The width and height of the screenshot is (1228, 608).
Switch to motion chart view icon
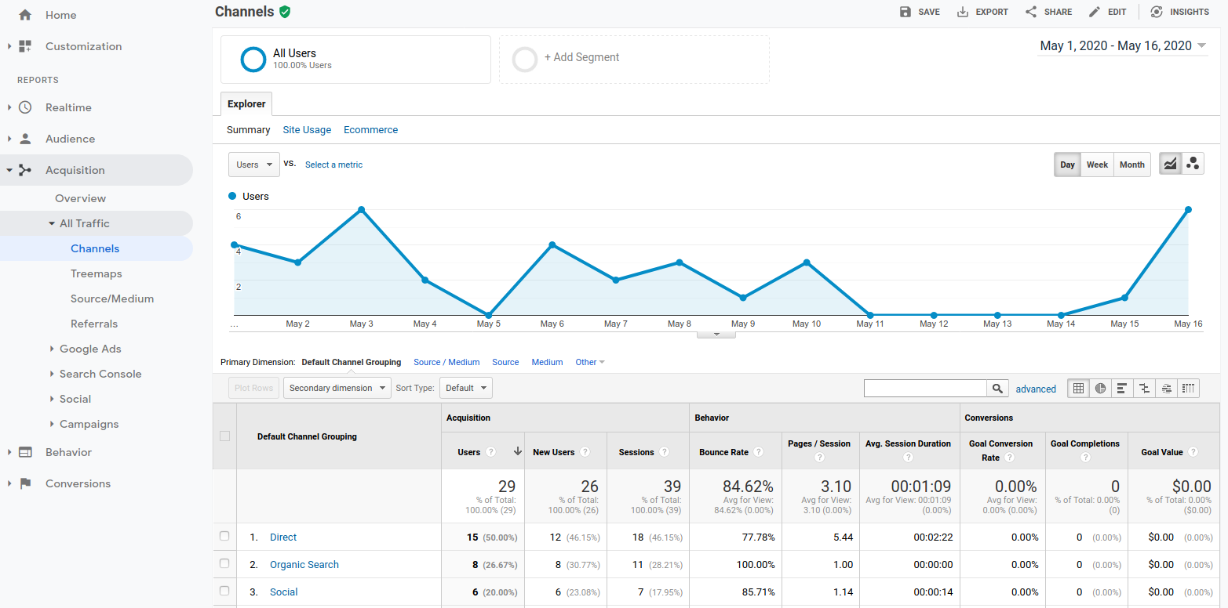coord(1193,164)
